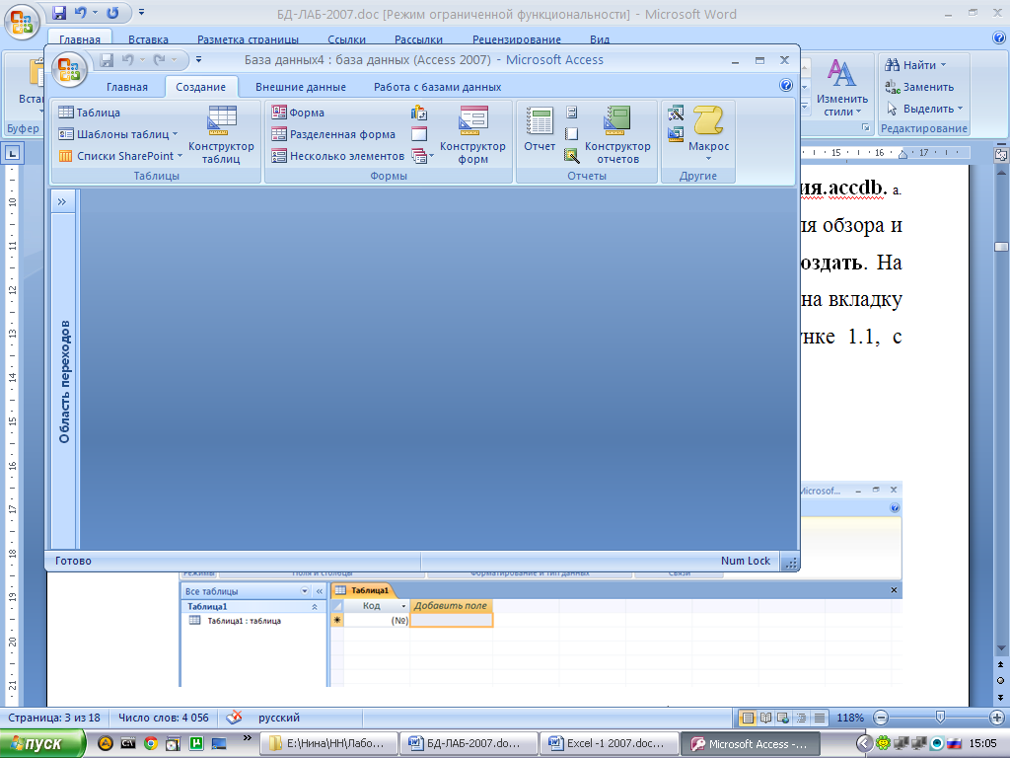Click the zoom slider handle in Word
Screen dimensions: 1010x758
click(940, 718)
